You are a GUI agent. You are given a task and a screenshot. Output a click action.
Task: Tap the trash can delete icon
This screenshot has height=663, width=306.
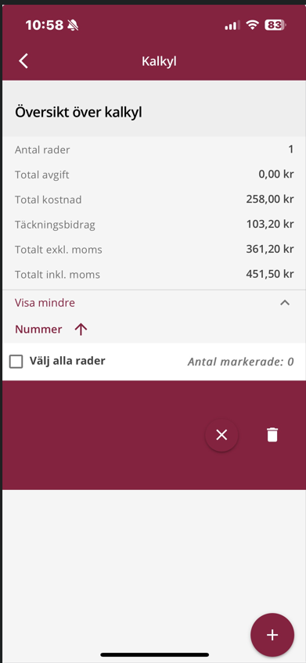point(272,434)
